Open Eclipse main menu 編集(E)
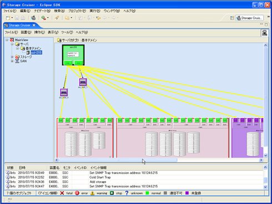272x204 pixels. click(25, 11)
